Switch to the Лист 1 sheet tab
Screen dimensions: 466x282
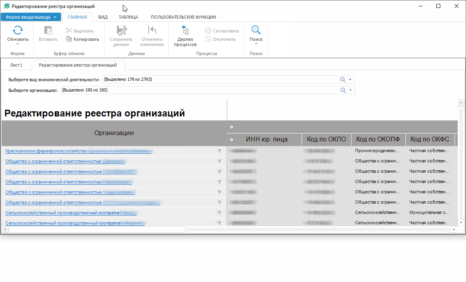[16, 65]
